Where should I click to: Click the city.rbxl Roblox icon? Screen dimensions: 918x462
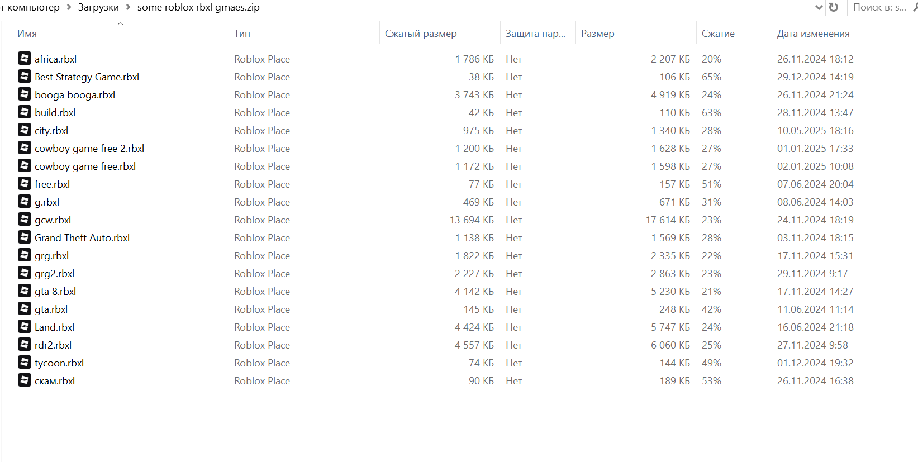[x=25, y=130]
